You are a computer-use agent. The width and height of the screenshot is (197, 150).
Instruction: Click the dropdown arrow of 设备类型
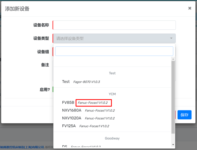(171, 38)
